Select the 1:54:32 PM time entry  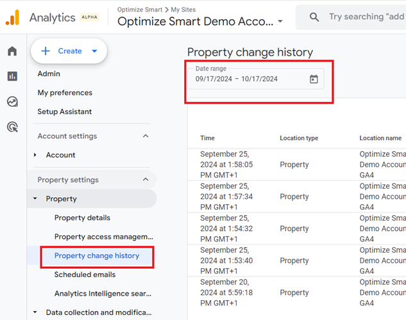(x=226, y=228)
